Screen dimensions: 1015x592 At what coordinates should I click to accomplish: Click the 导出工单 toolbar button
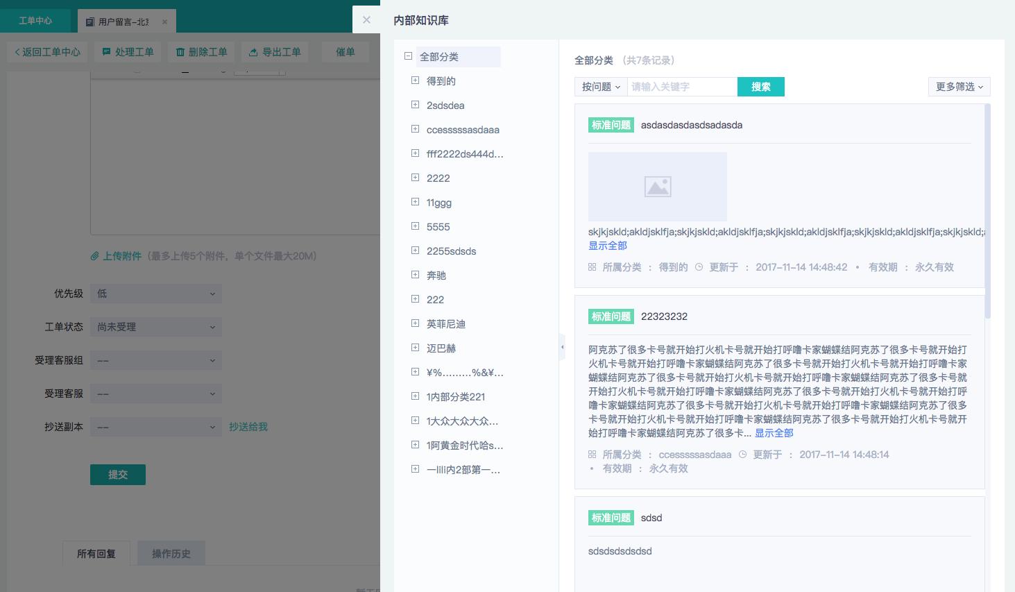pos(275,52)
